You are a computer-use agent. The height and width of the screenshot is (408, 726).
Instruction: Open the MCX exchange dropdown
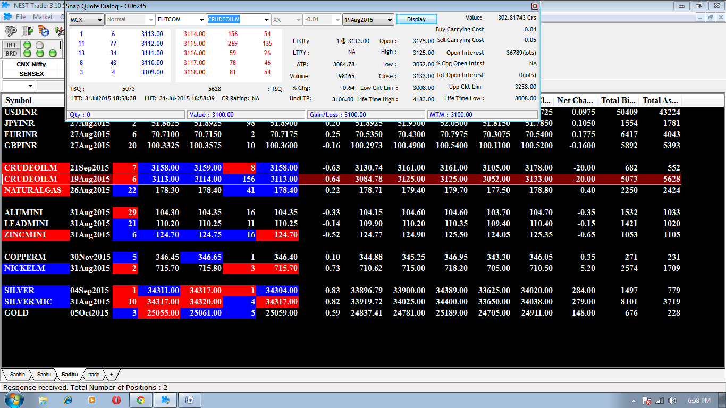click(x=87, y=20)
